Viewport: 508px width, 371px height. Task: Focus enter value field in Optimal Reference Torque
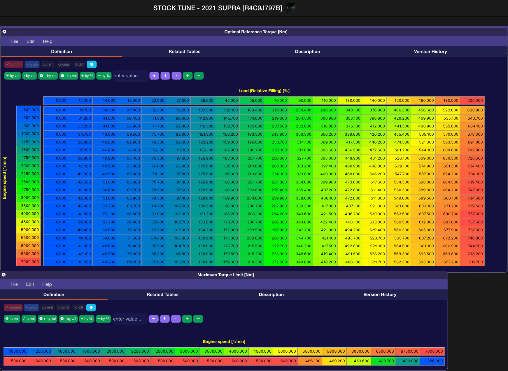point(130,76)
